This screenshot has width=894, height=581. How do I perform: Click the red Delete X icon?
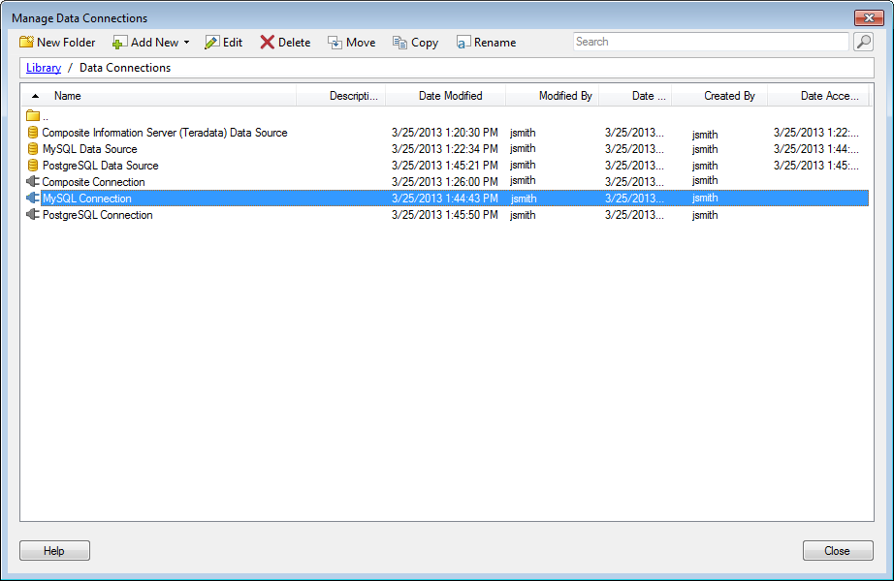(267, 43)
